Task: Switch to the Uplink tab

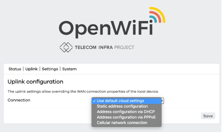Action: click(x=32, y=69)
